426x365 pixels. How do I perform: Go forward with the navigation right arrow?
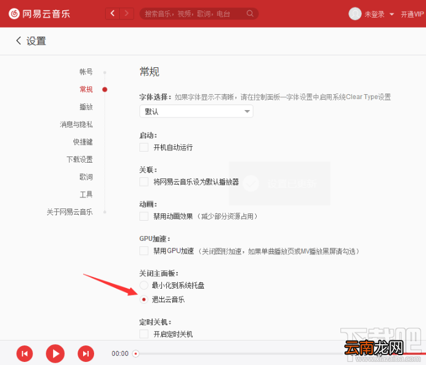point(127,13)
